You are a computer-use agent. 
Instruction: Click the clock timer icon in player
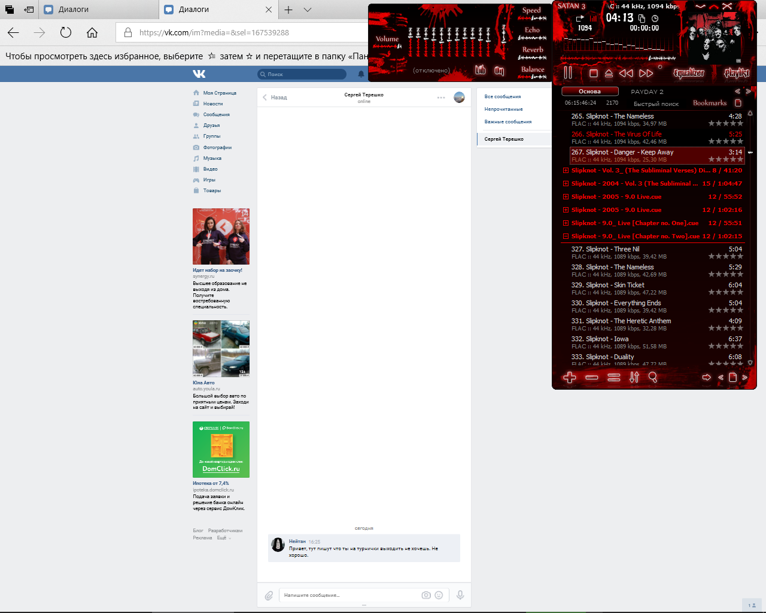(655, 19)
